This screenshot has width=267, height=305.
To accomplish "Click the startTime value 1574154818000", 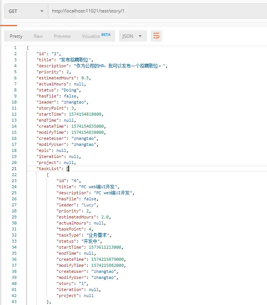I will click(x=85, y=114).
